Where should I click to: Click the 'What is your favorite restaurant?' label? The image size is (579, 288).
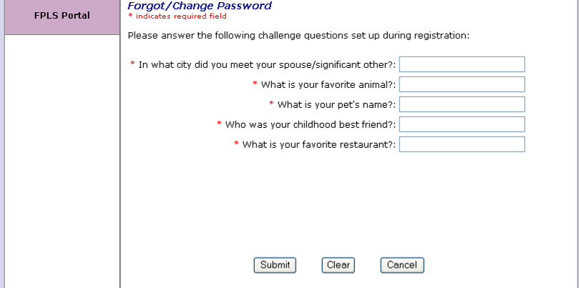click(x=319, y=144)
